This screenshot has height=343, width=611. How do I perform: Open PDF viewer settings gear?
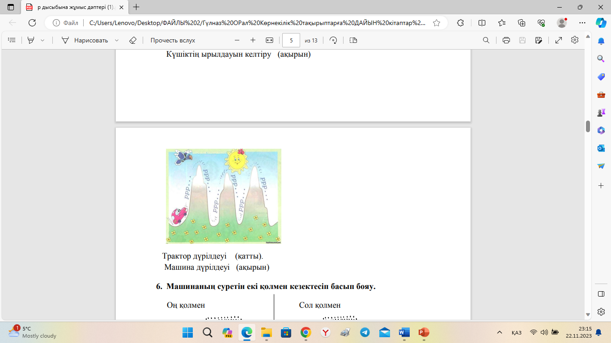coord(575,40)
